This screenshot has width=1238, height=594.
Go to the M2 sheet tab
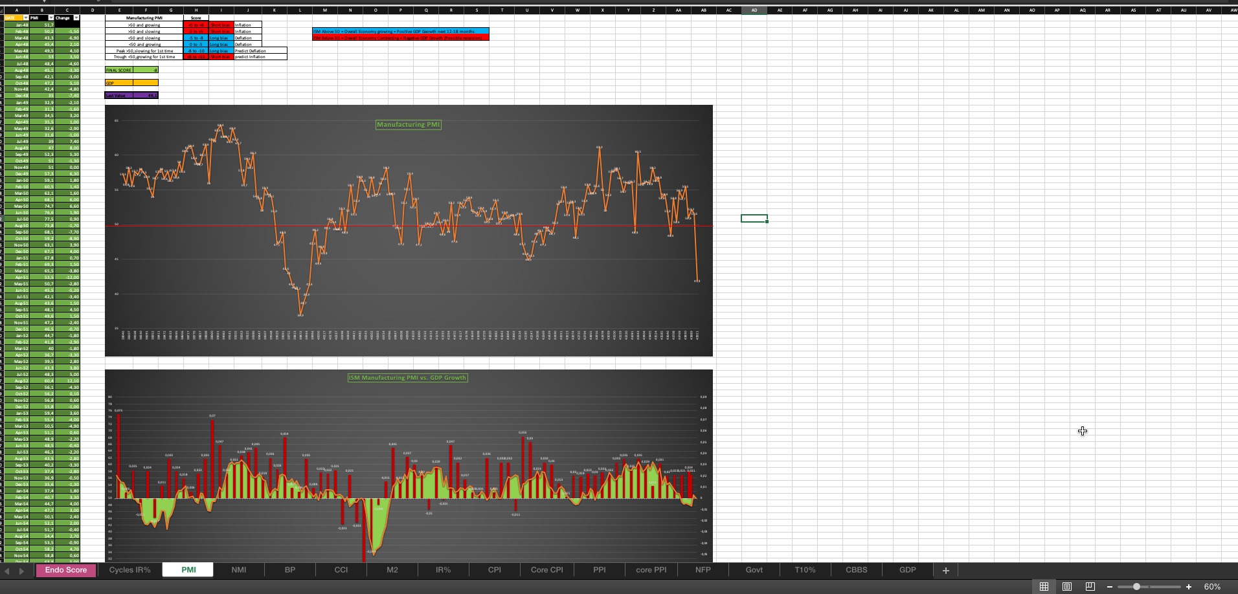coord(392,570)
